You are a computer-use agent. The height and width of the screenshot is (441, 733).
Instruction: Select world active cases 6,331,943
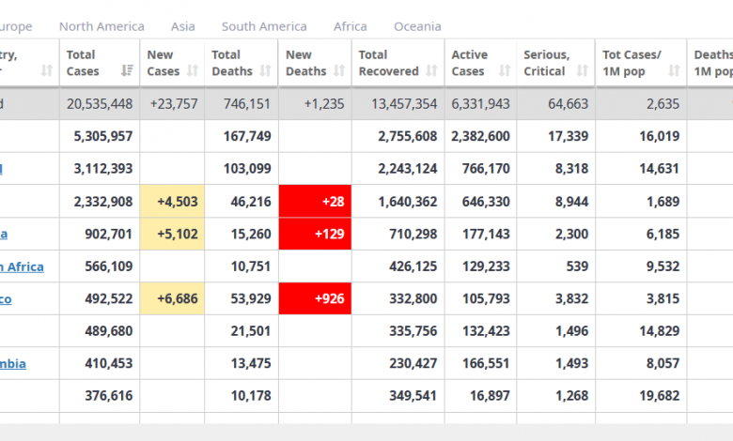click(480, 103)
